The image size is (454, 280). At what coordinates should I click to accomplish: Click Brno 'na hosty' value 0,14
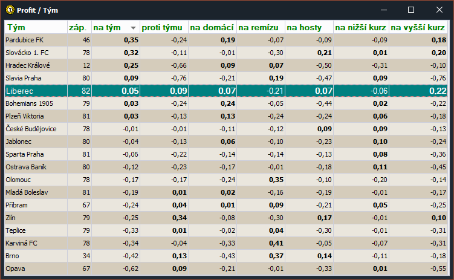325,256
